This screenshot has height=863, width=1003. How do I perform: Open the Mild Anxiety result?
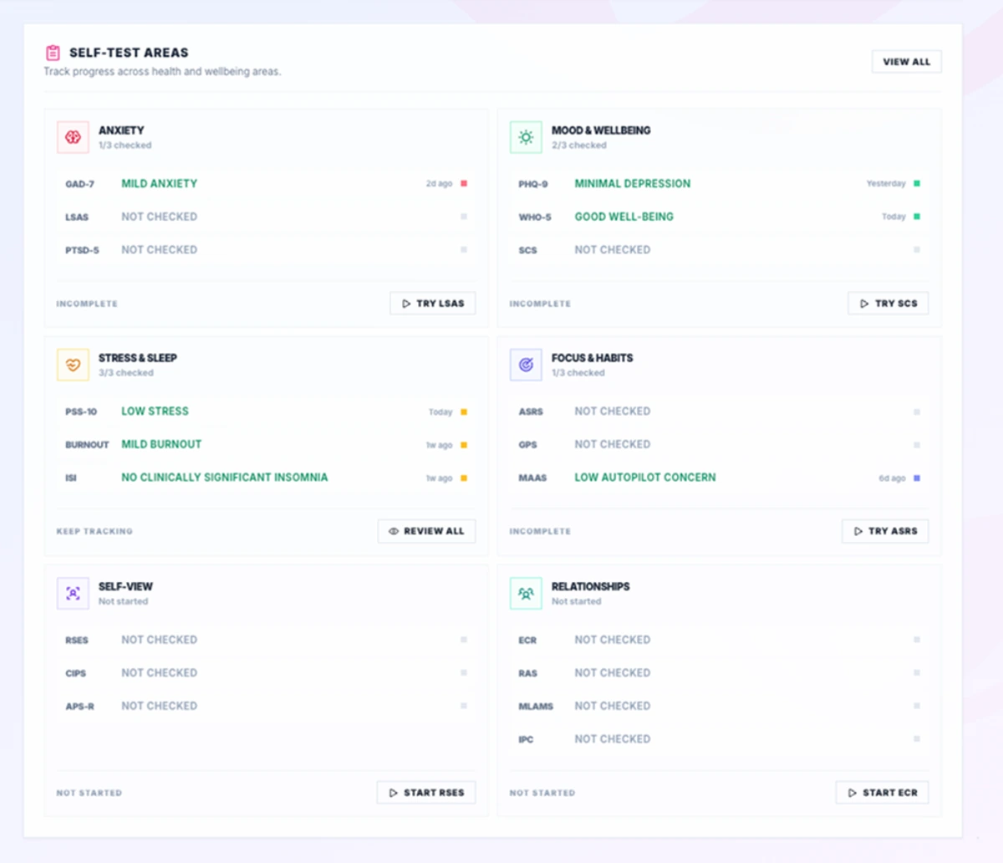(160, 183)
